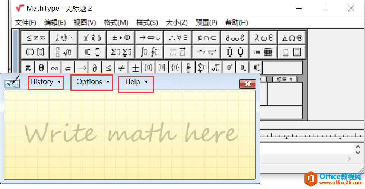This screenshot has width=365, height=189.
Task: Insert combined sub-superscript template from small bar
Action: 256,68
